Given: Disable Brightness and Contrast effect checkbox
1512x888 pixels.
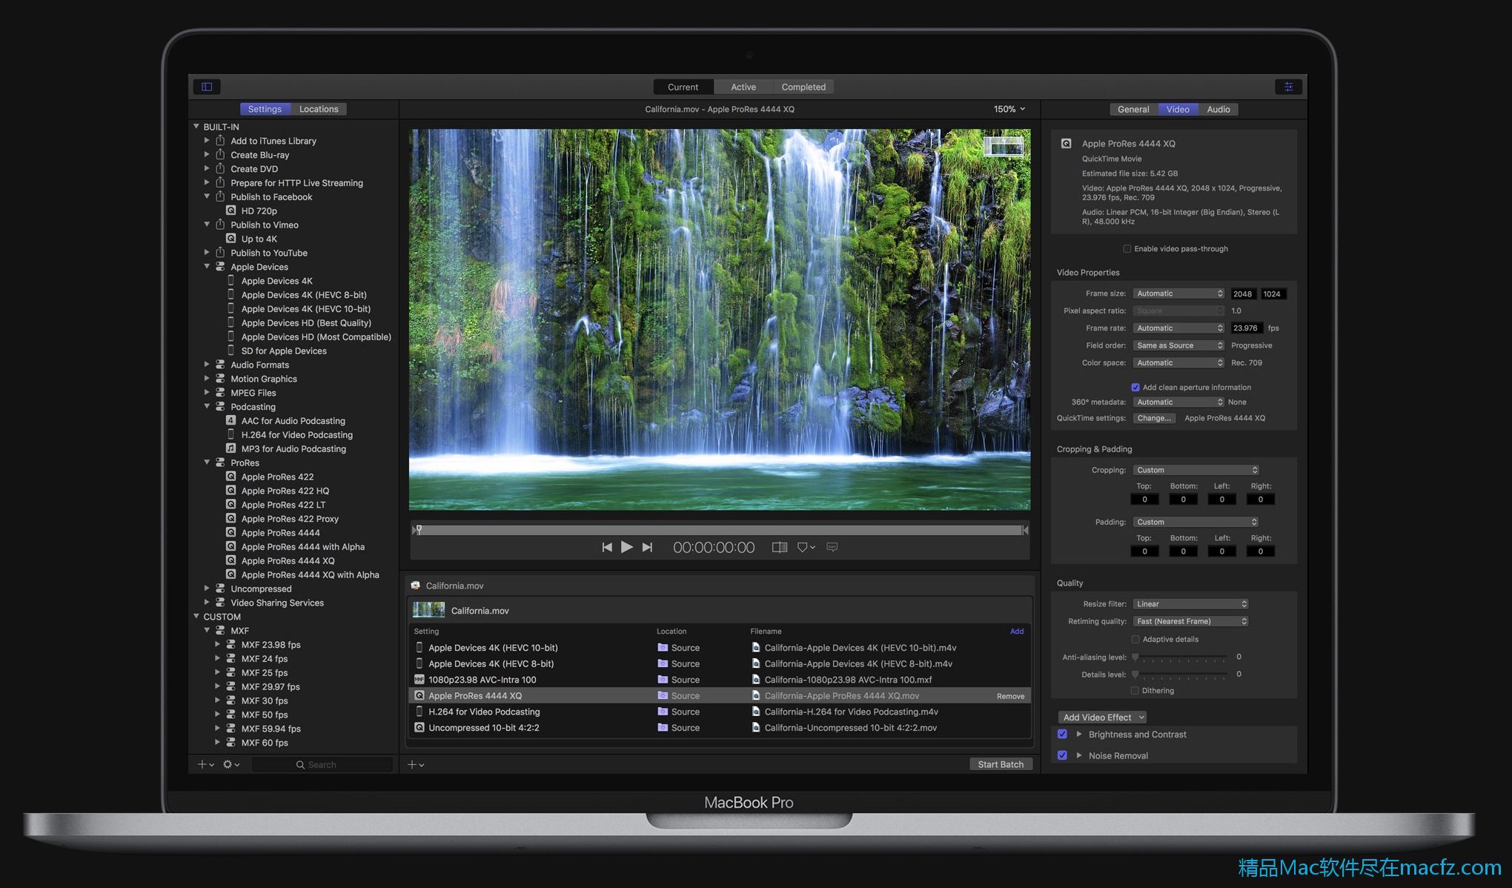Looking at the screenshot, I should tap(1062, 734).
